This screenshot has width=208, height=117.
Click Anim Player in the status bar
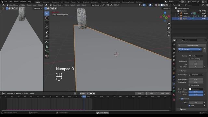tap(102, 113)
